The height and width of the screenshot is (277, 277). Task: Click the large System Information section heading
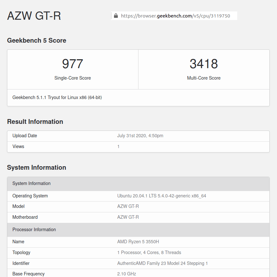(37, 167)
